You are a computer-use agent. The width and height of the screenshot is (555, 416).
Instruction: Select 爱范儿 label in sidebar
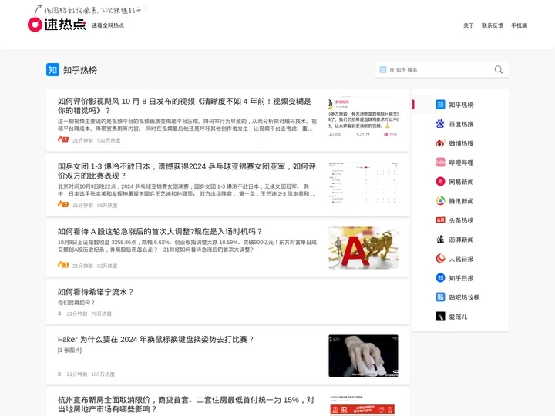tap(458, 317)
